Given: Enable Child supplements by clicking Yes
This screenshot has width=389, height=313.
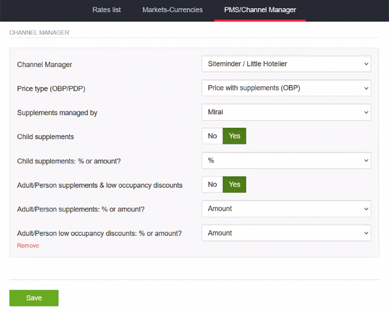Looking at the screenshot, I should [234, 136].
